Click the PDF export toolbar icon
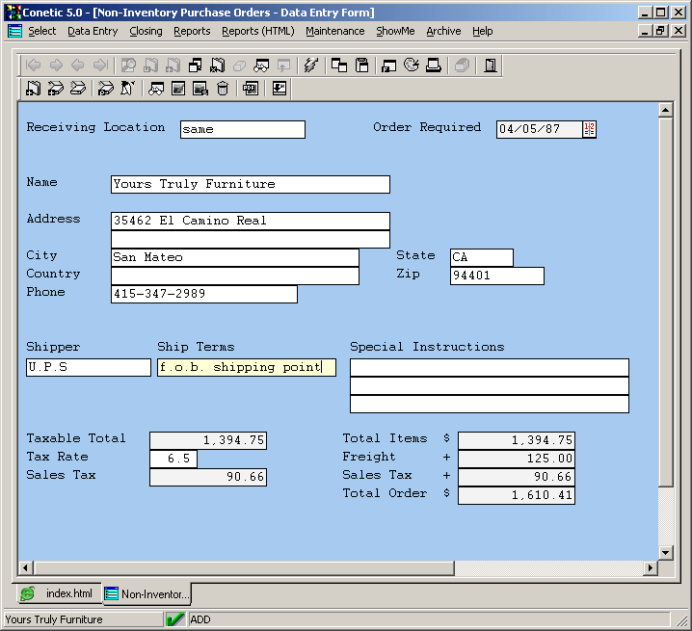692x631 pixels. (250, 89)
